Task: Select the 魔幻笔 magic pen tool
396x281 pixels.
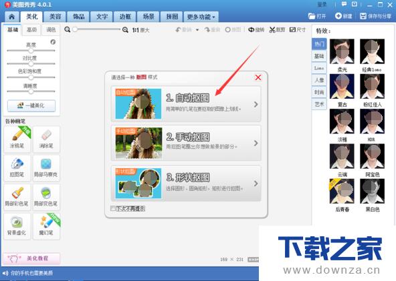Action: [46, 226]
